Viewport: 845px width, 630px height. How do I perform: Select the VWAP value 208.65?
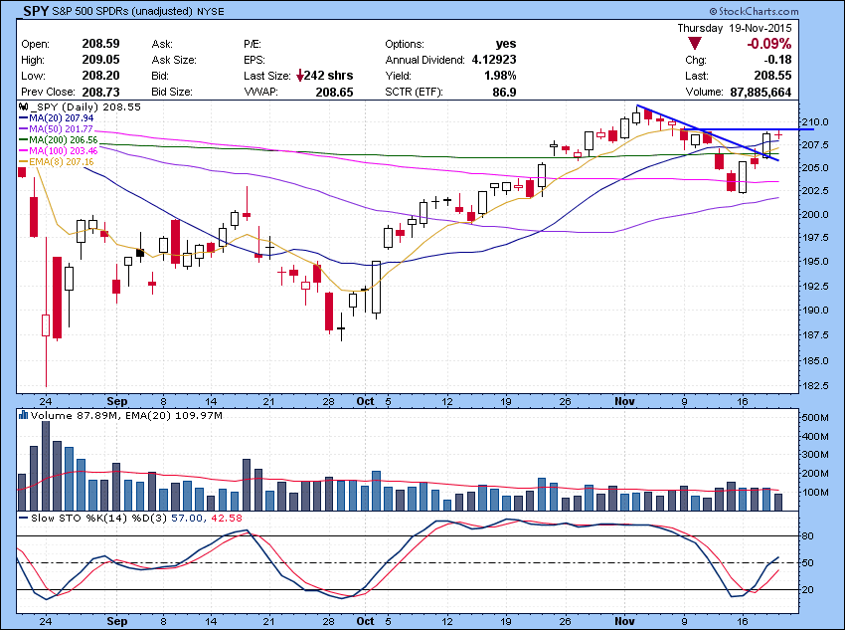click(334, 93)
